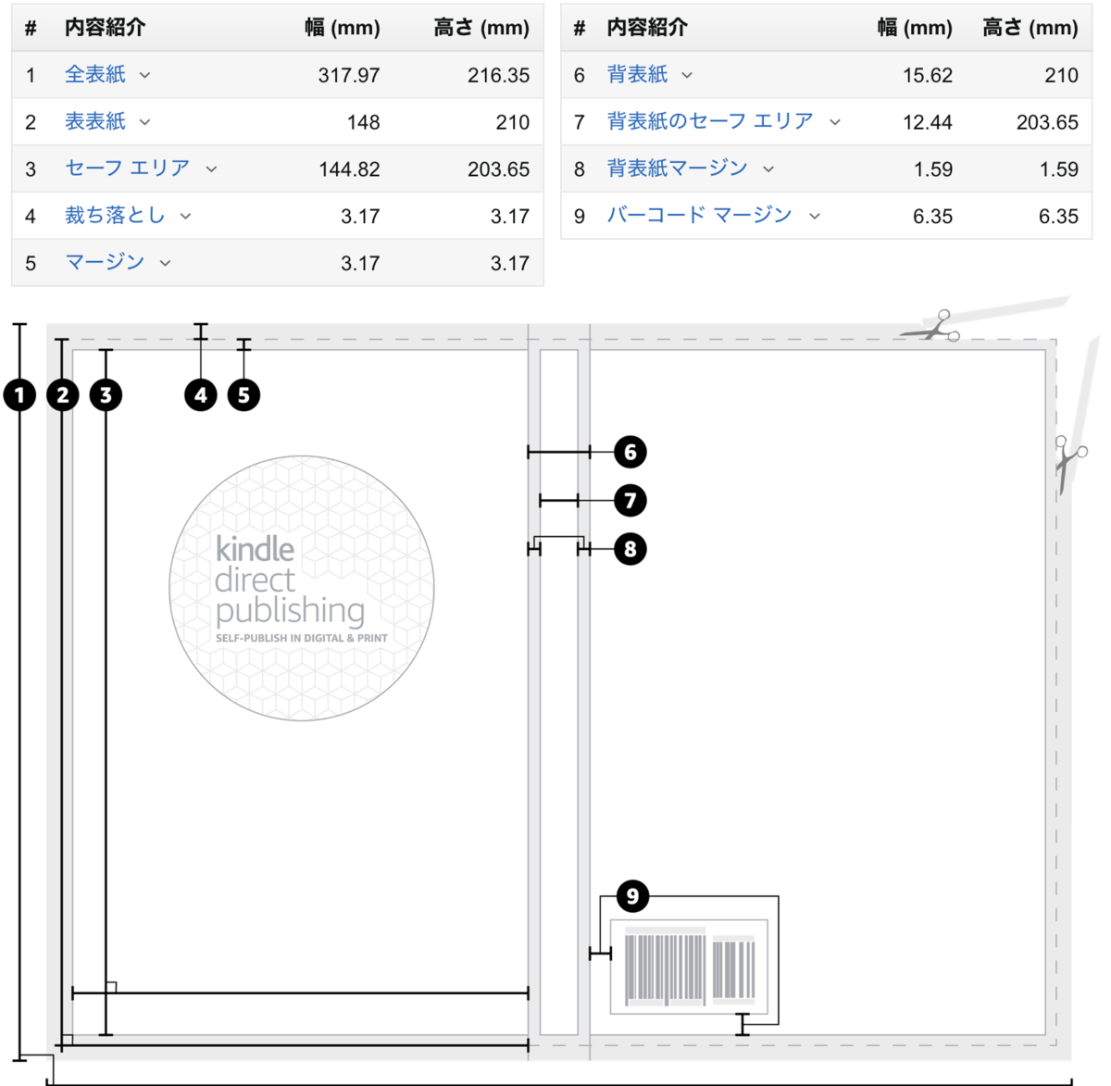Open the 全表紙 link

pyautogui.click(x=95, y=75)
